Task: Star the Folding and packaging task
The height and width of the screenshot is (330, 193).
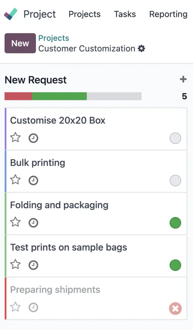Action: 16,222
